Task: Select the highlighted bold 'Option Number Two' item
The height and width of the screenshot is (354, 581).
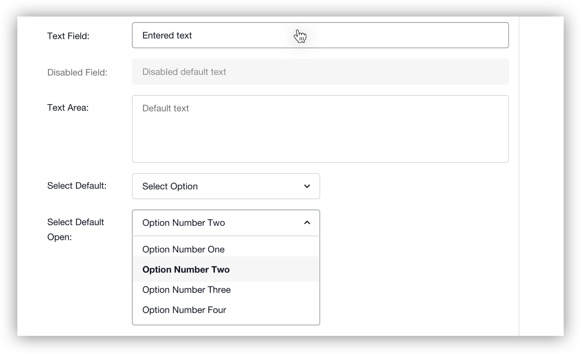Action: point(186,270)
